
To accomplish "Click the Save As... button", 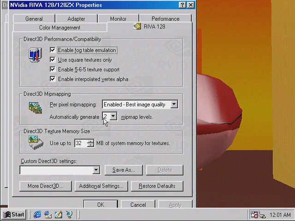I will click(124, 170).
